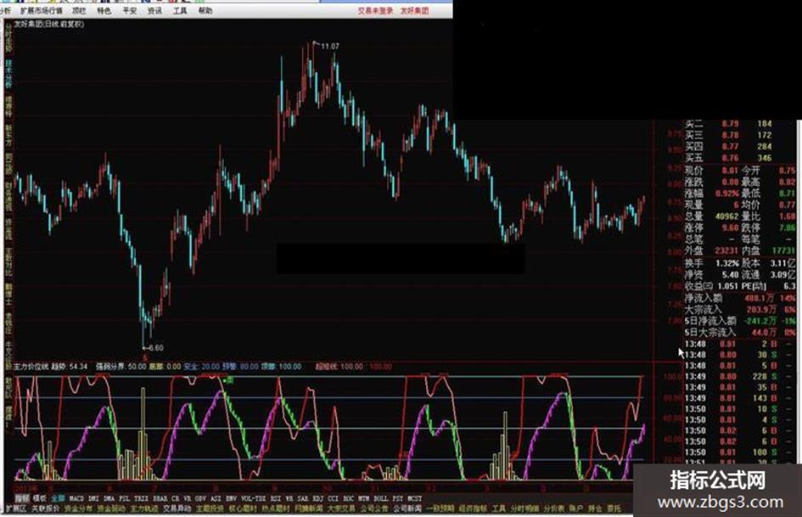Select the ASI indicator tab
The height and width of the screenshot is (517, 802).
[x=216, y=498]
